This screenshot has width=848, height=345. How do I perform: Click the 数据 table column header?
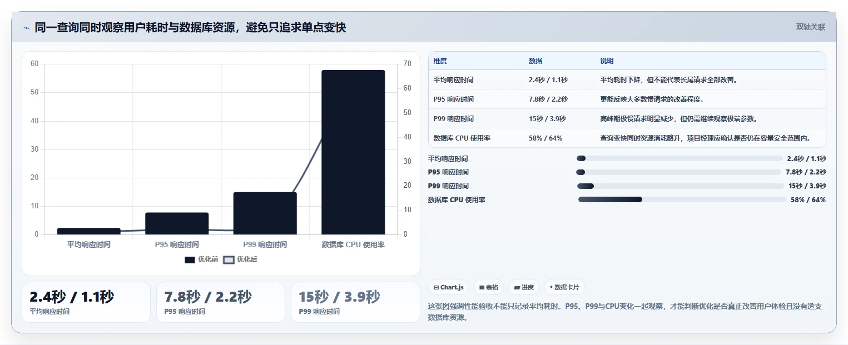click(x=535, y=61)
